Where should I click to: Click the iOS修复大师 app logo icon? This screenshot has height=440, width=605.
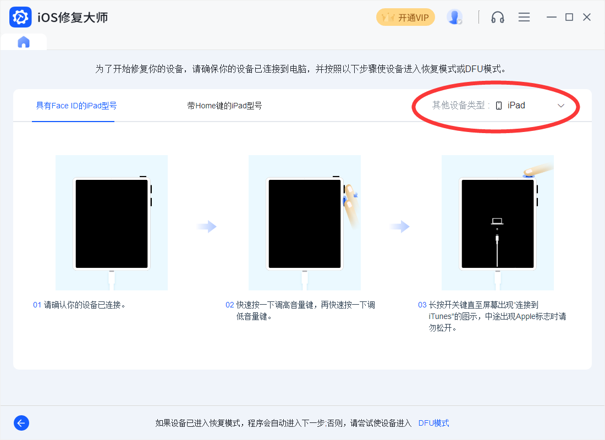point(20,17)
